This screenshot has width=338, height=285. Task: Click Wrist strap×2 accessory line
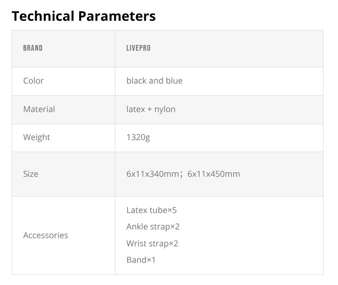point(152,243)
